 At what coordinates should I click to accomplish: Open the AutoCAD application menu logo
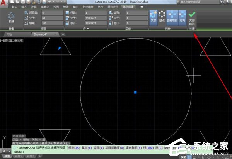[4, 3]
